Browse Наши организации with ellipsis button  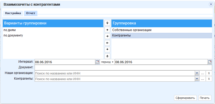pyautogui.click(x=202, y=73)
